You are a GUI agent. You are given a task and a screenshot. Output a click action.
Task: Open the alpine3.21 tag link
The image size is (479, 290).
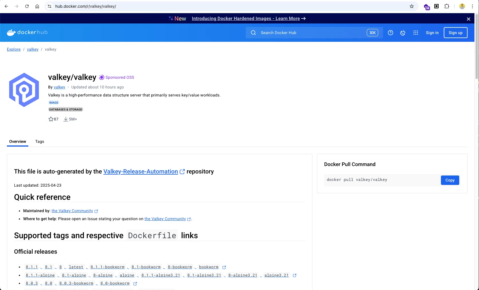tap(276, 275)
